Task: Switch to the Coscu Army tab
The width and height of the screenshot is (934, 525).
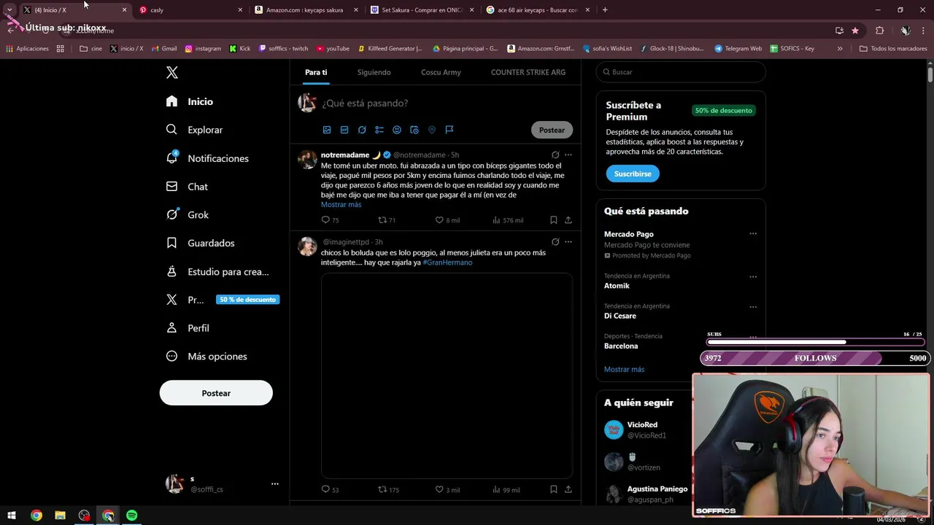Action: tap(441, 72)
